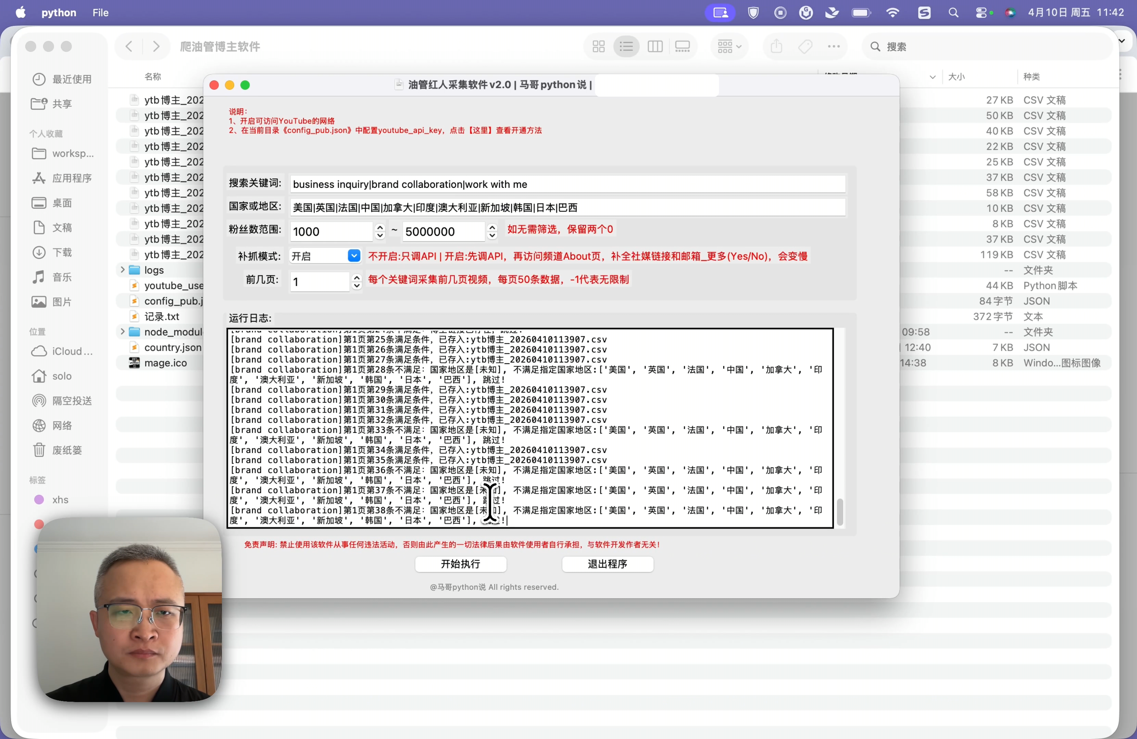Open the python application menu
This screenshot has width=1137, height=739.
coord(59,13)
